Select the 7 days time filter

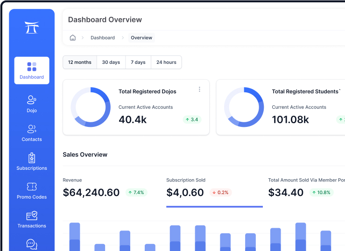point(138,63)
